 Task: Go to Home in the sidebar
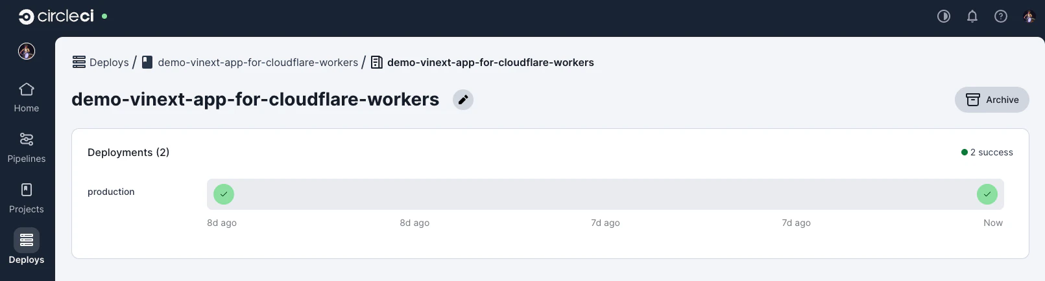tap(27, 98)
